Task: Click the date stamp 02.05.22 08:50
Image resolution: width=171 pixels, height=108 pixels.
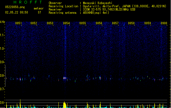Action: click(17, 12)
